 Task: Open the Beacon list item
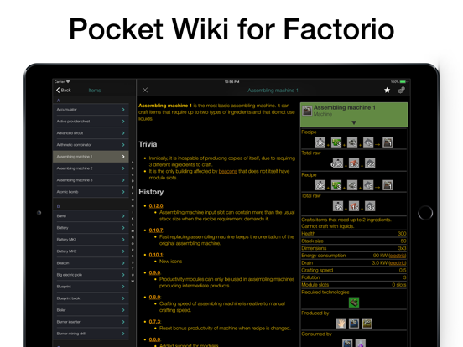coord(91,263)
